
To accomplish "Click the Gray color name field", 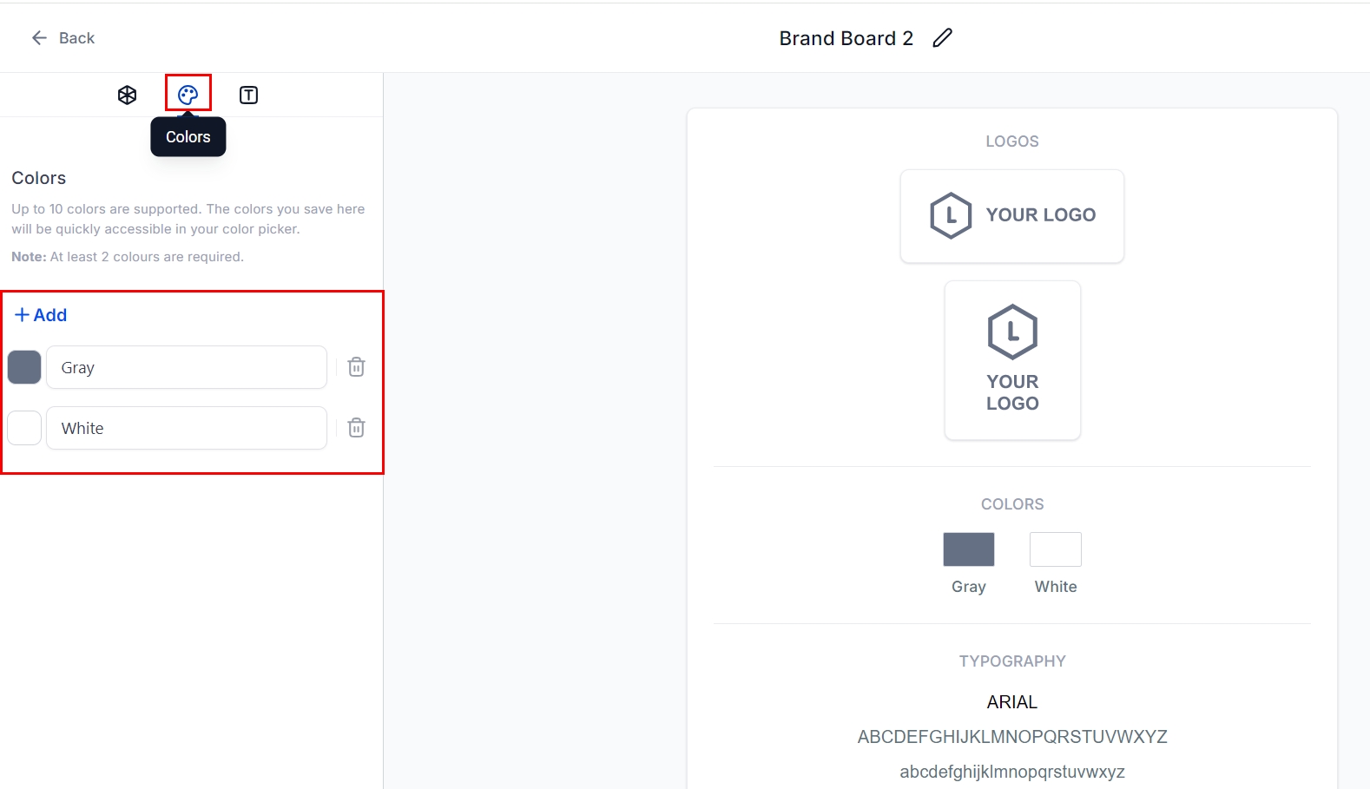I will [187, 367].
